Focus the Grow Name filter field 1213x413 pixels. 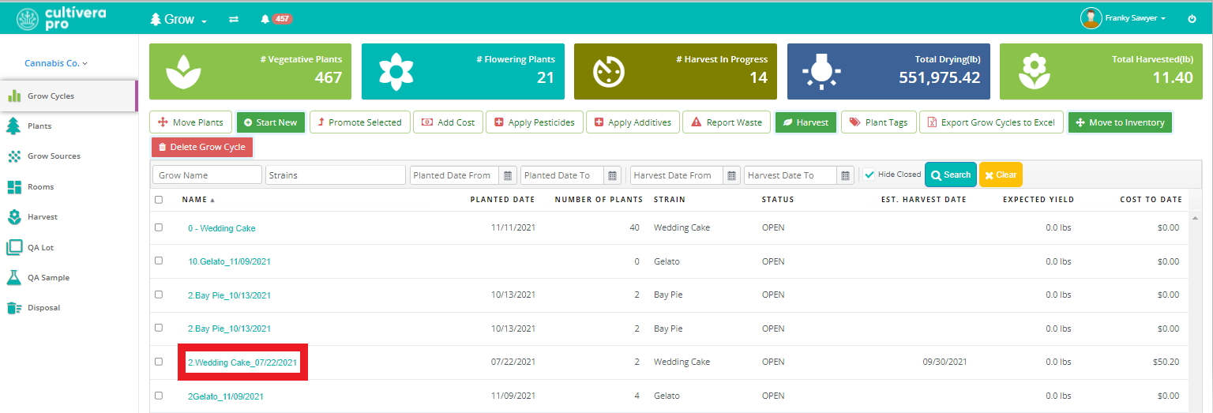coord(207,175)
